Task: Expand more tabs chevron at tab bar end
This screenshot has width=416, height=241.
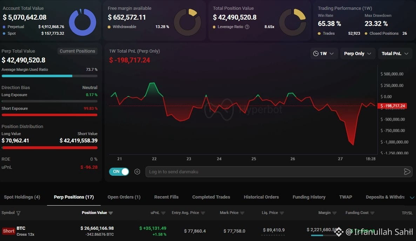Action: point(412,198)
